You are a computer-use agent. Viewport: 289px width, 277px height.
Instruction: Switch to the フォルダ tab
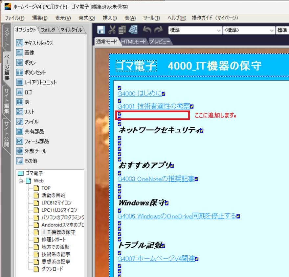click(x=48, y=30)
